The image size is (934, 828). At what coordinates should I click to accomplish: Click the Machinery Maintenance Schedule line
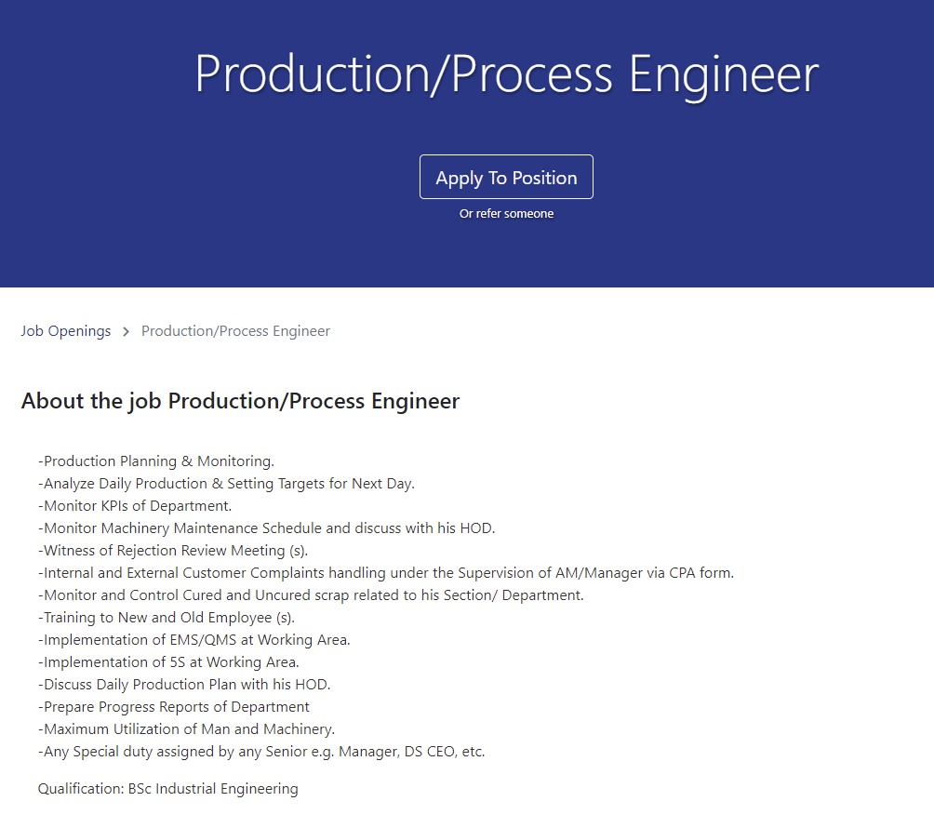coord(266,528)
